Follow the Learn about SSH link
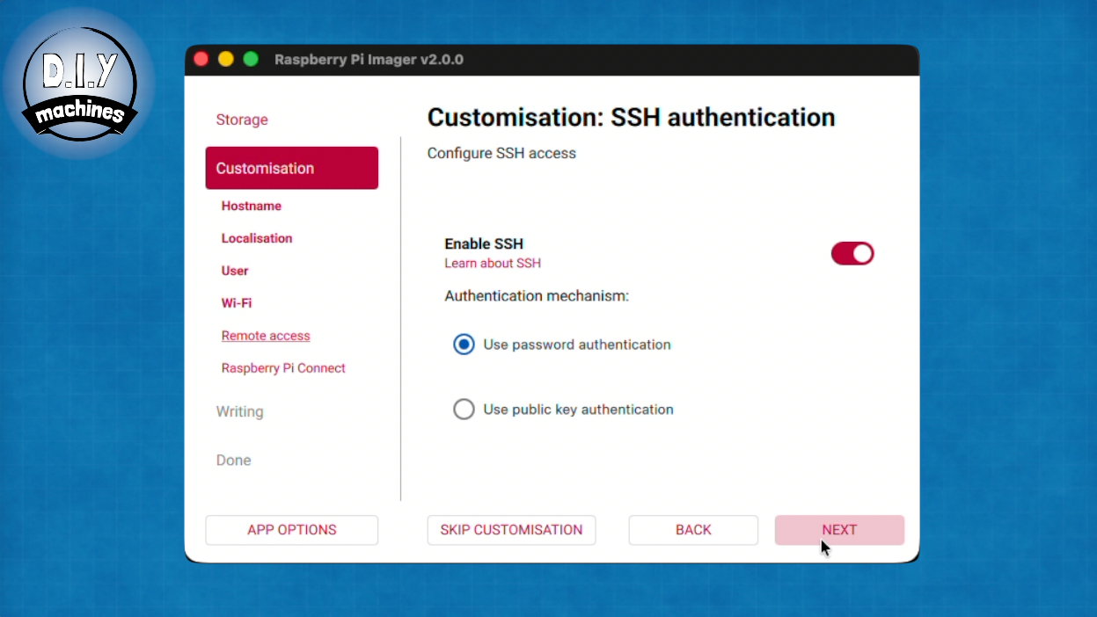Viewport: 1097px width, 617px height. pyautogui.click(x=493, y=264)
